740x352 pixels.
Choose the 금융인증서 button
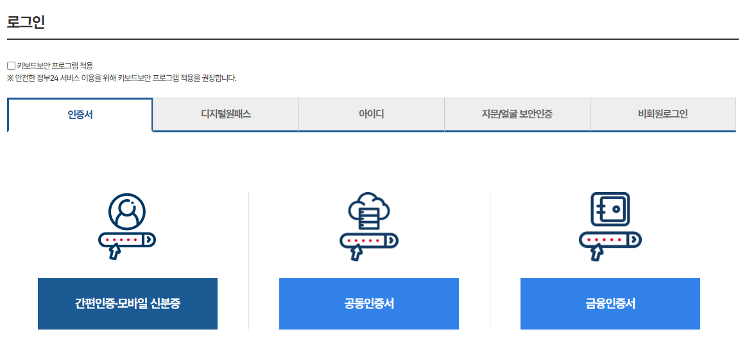610,304
